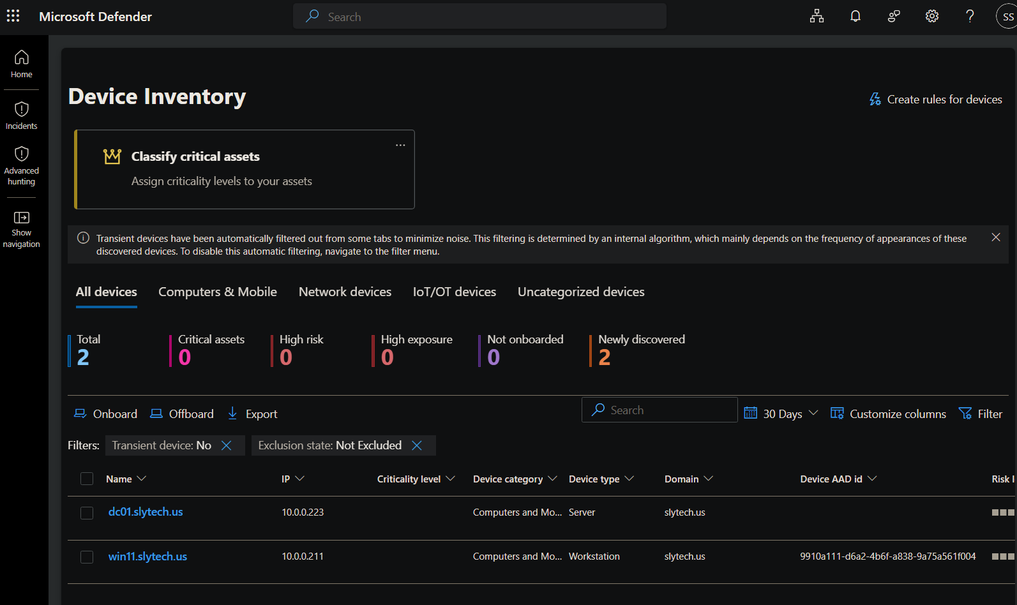Viewport: 1017px width, 605px height.
Task: Click the Critical assets 0 counter
Action: [x=208, y=350]
